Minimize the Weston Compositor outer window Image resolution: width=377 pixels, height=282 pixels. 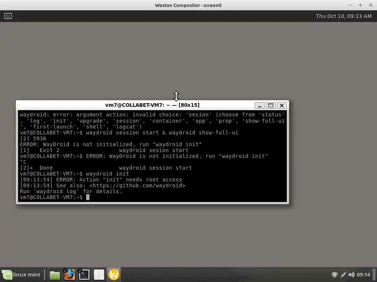(x=350, y=5)
